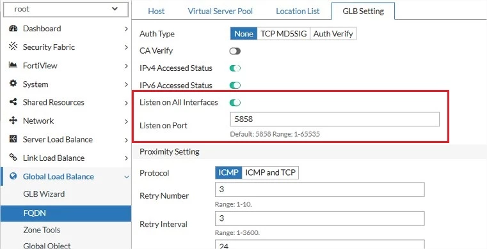Click the Protocol label

154,173
